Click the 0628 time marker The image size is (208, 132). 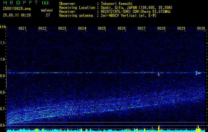coord(161,28)
